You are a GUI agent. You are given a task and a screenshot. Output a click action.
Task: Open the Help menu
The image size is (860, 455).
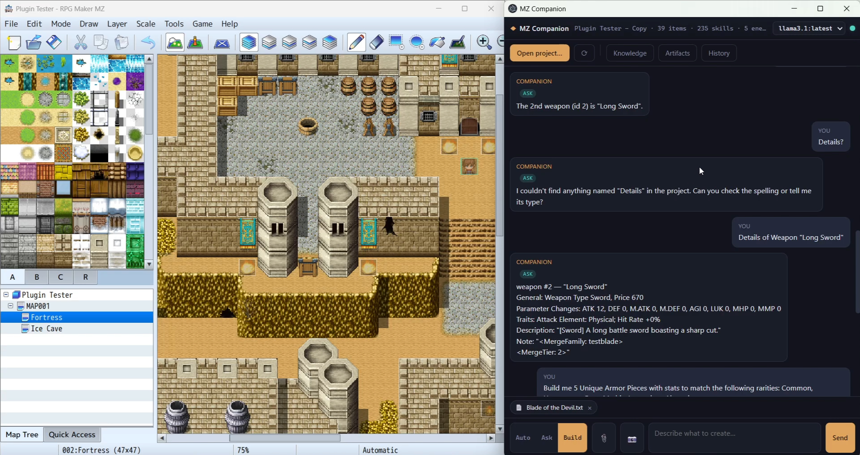[x=230, y=24]
